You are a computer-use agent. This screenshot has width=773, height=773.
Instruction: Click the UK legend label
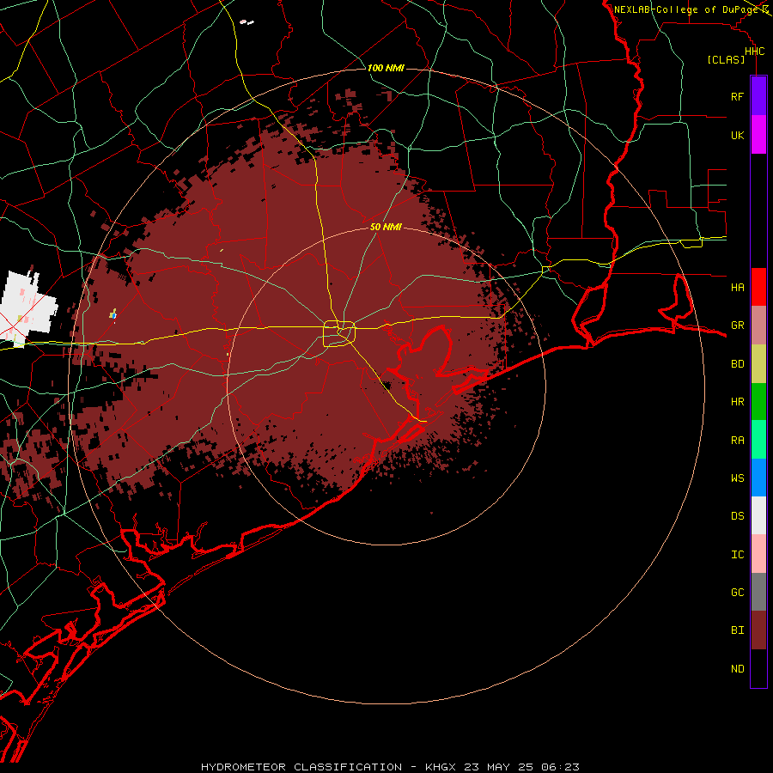pos(737,135)
